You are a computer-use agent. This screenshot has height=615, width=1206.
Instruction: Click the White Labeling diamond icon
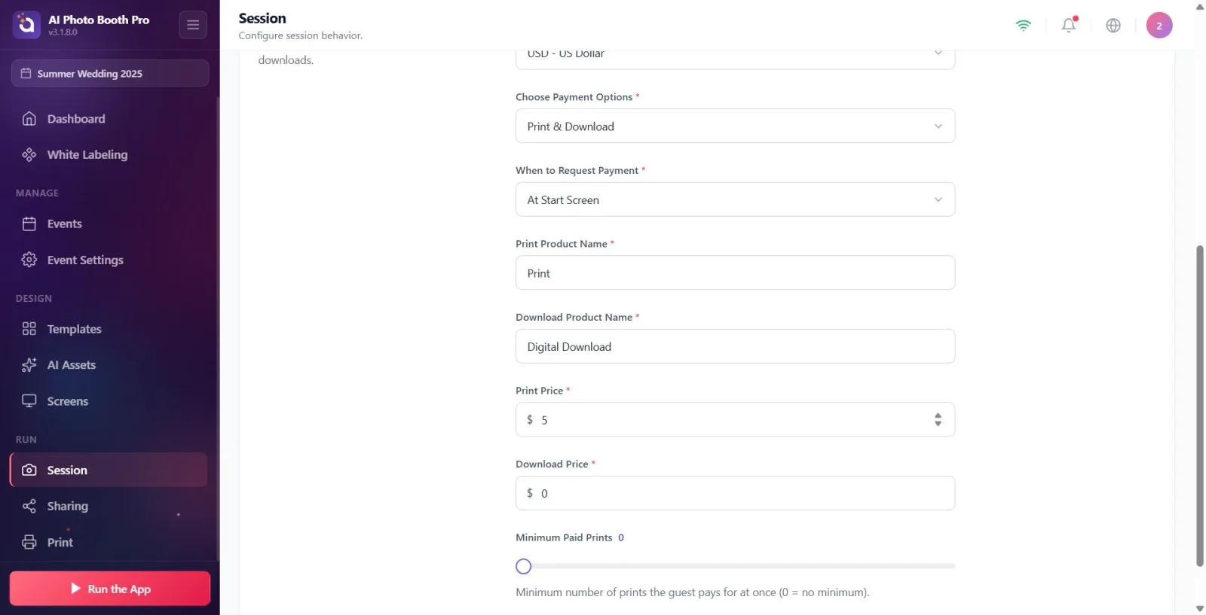29,154
